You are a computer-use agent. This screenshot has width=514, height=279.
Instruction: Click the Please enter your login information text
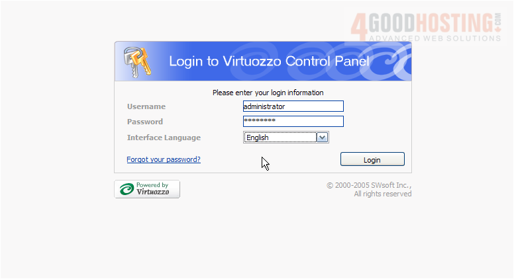click(268, 93)
